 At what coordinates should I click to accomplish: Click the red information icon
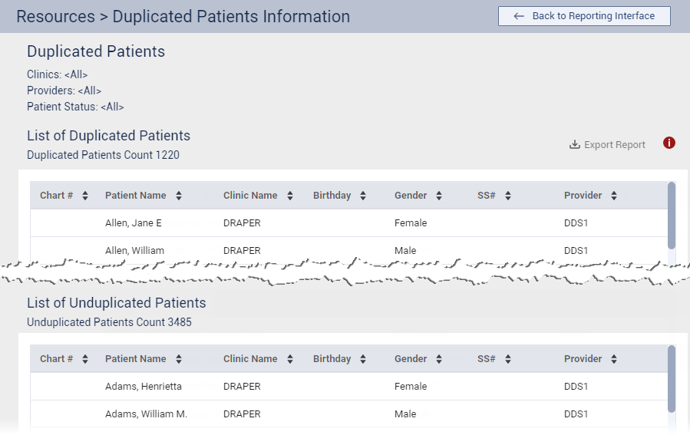(669, 143)
